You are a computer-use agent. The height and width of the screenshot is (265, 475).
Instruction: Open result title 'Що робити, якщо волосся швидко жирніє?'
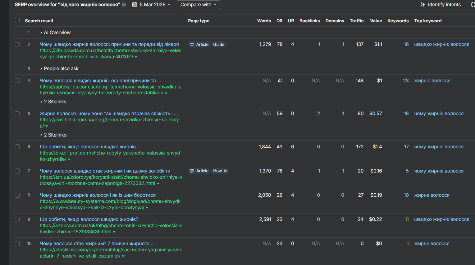coord(89,219)
